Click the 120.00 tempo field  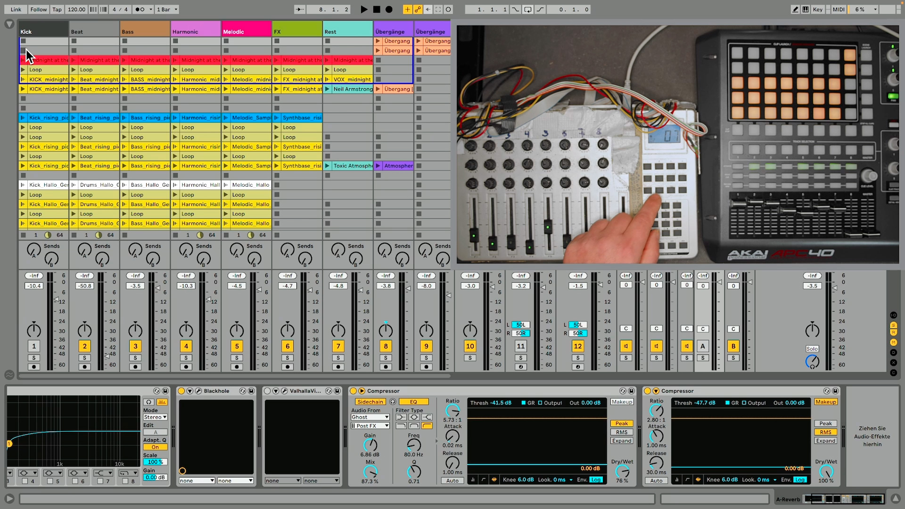(x=76, y=9)
